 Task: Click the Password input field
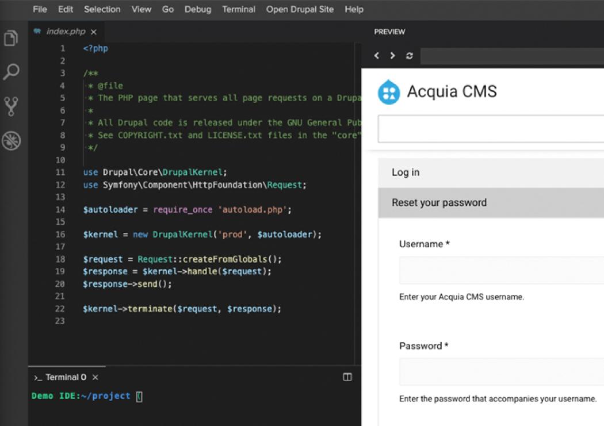(500, 371)
